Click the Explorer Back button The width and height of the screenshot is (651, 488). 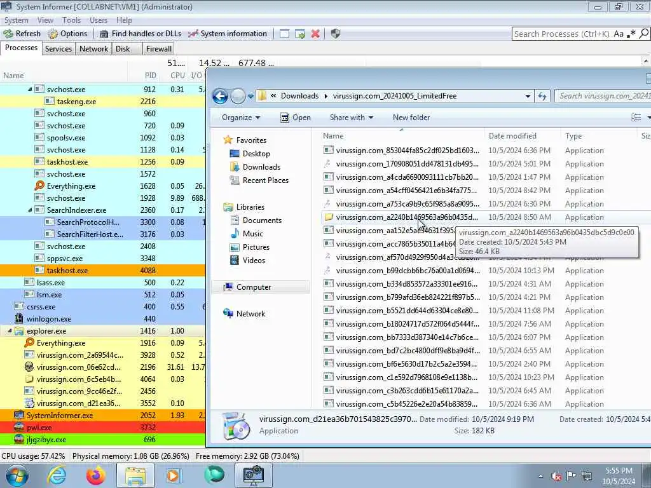pos(220,97)
